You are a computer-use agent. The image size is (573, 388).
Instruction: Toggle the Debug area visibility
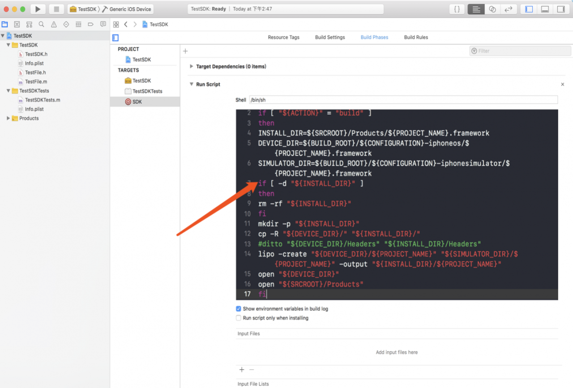click(545, 9)
